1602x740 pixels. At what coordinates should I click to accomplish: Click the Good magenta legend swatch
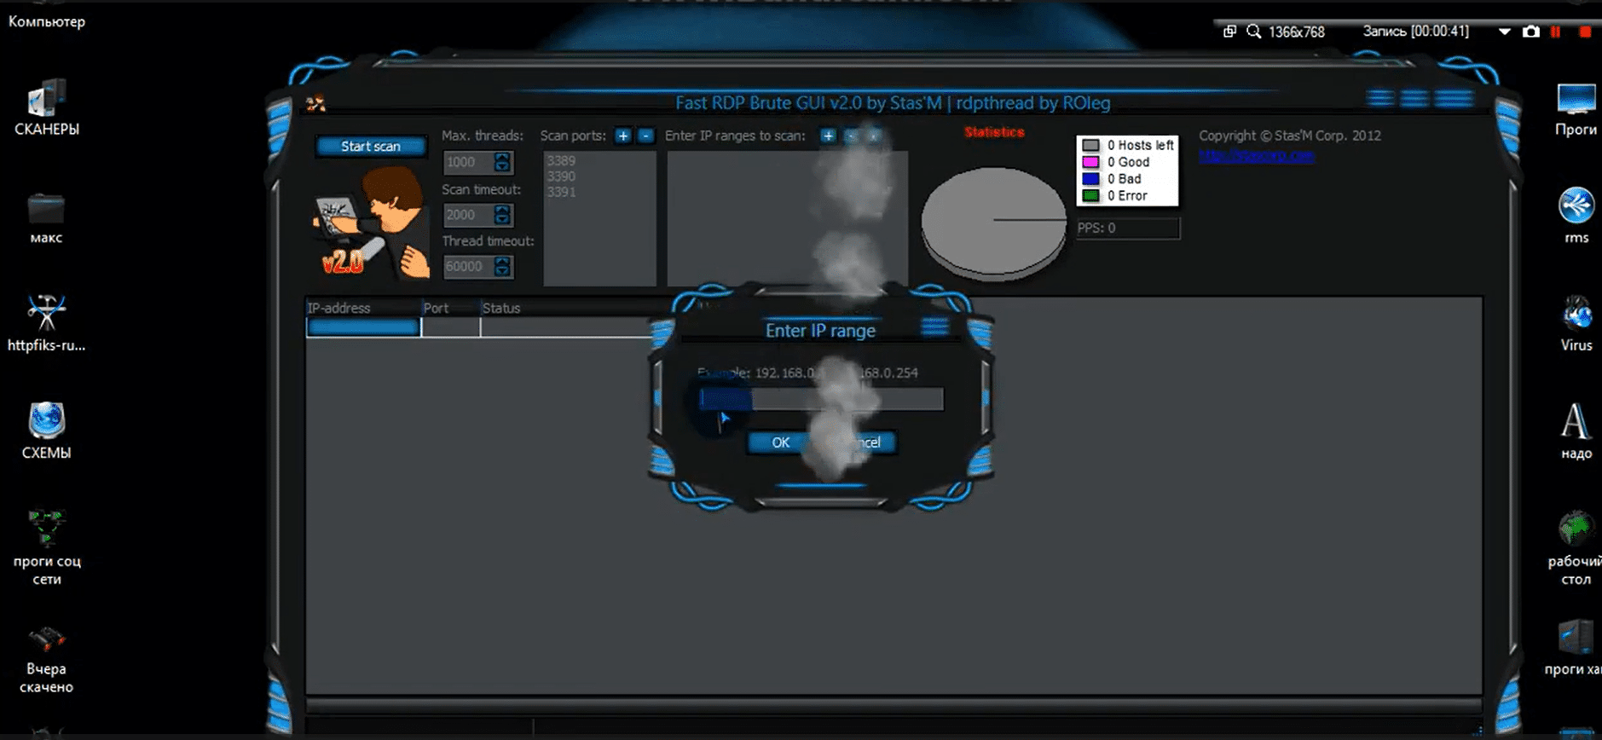tap(1090, 162)
